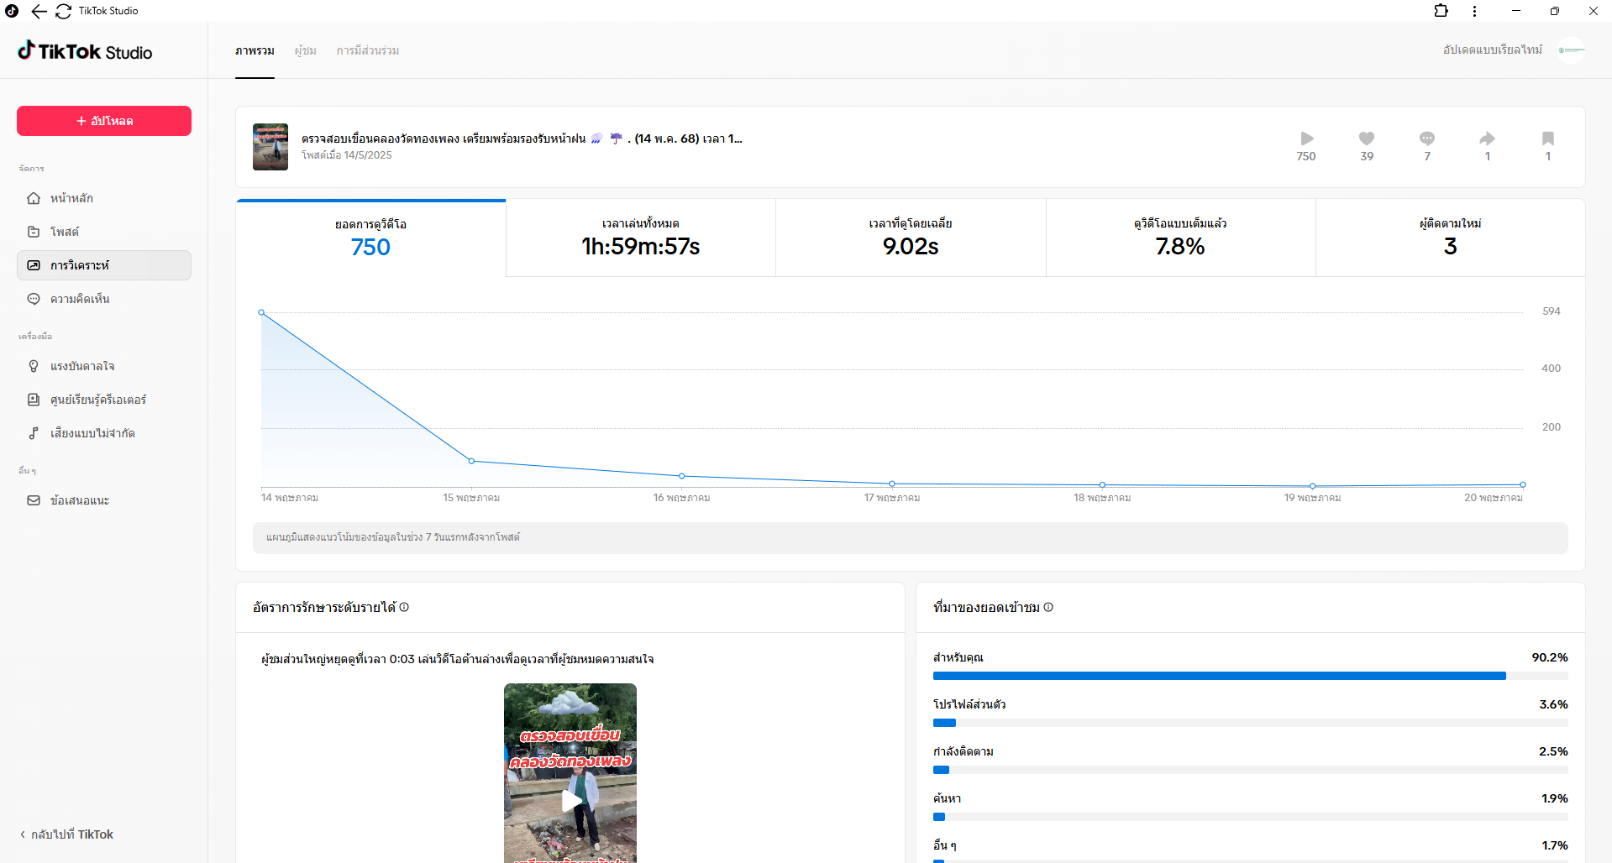Click the Personal profile 3.6% bar
The width and height of the screenshot is (1612, 863).
[x=1250, y=723]
